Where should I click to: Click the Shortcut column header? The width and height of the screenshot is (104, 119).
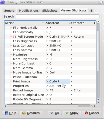(57, 23)
